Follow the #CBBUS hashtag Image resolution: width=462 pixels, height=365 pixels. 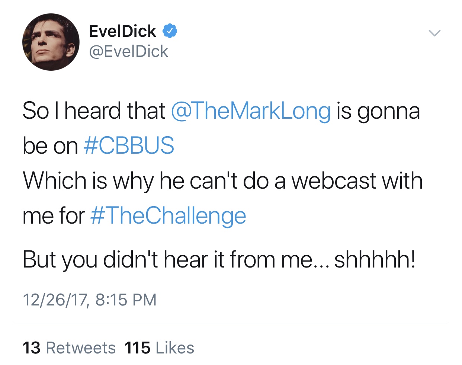pos(129,145)
